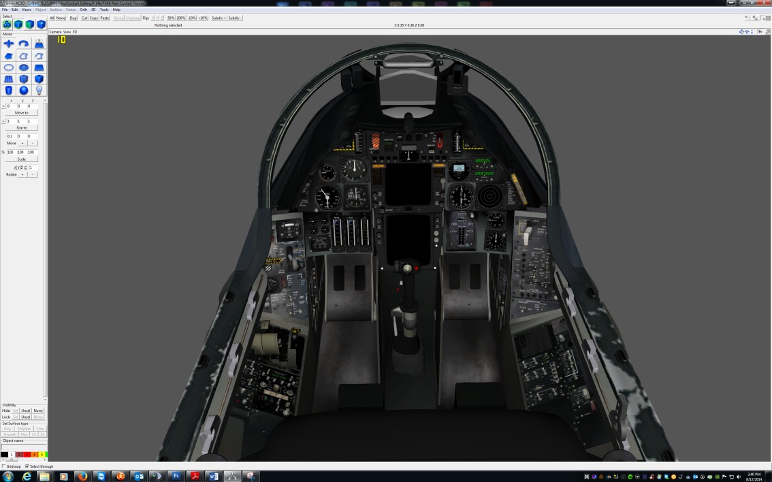Click the Scale button
The width and height of the screenshot is (772, 482).
[22, 159]
